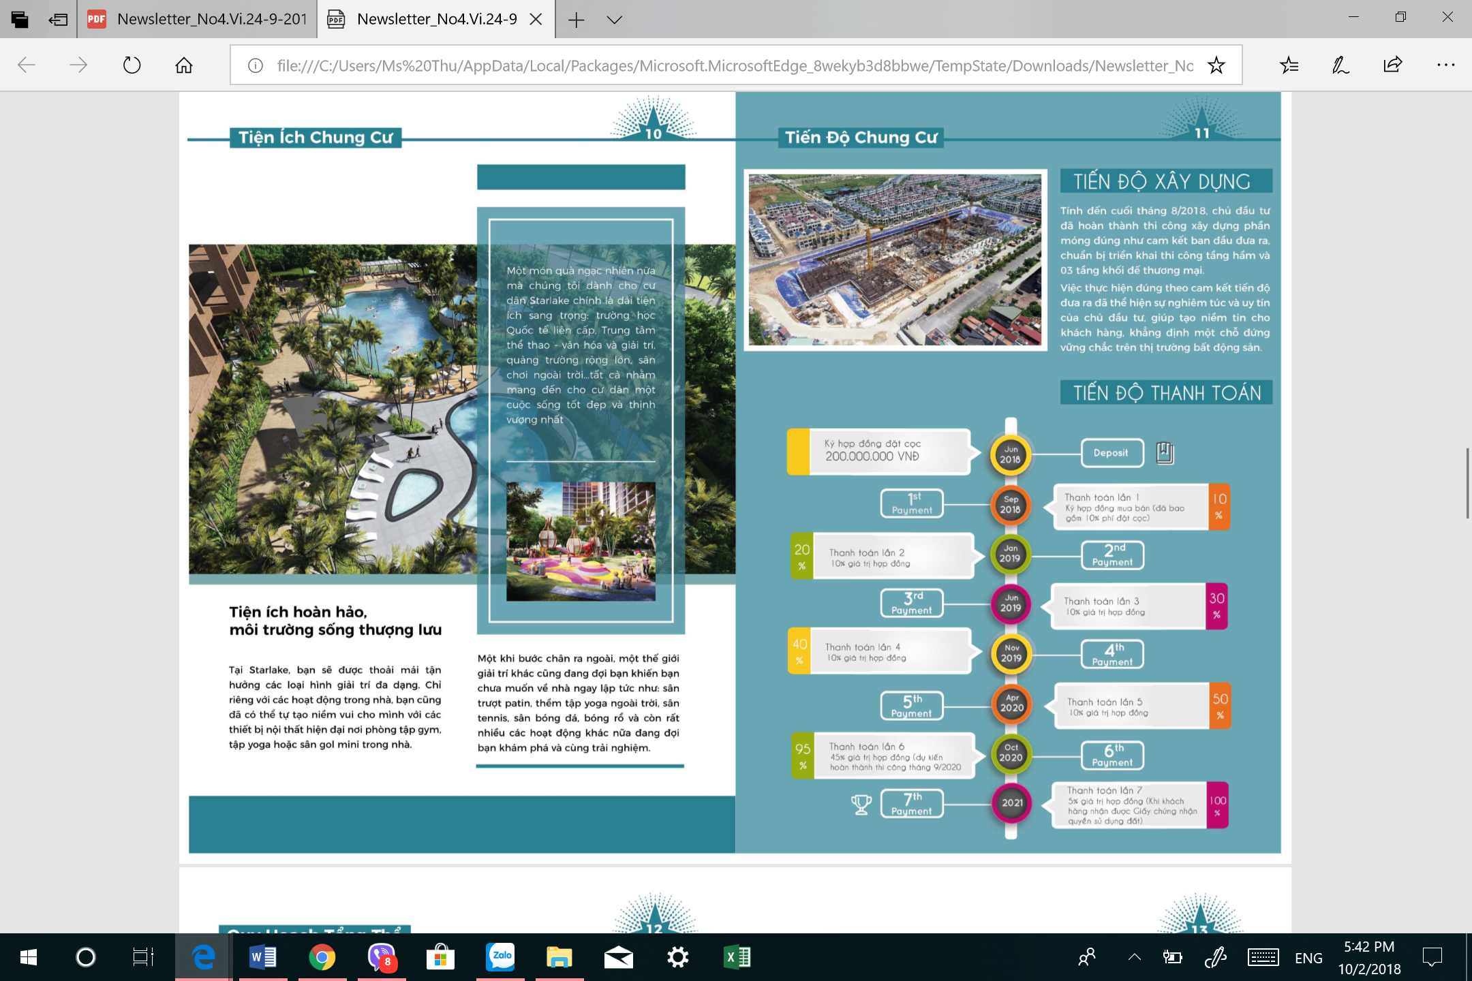Open a new tab with plus button
The width and height of the screenshot is (1472, 981).
click(577, 20)
